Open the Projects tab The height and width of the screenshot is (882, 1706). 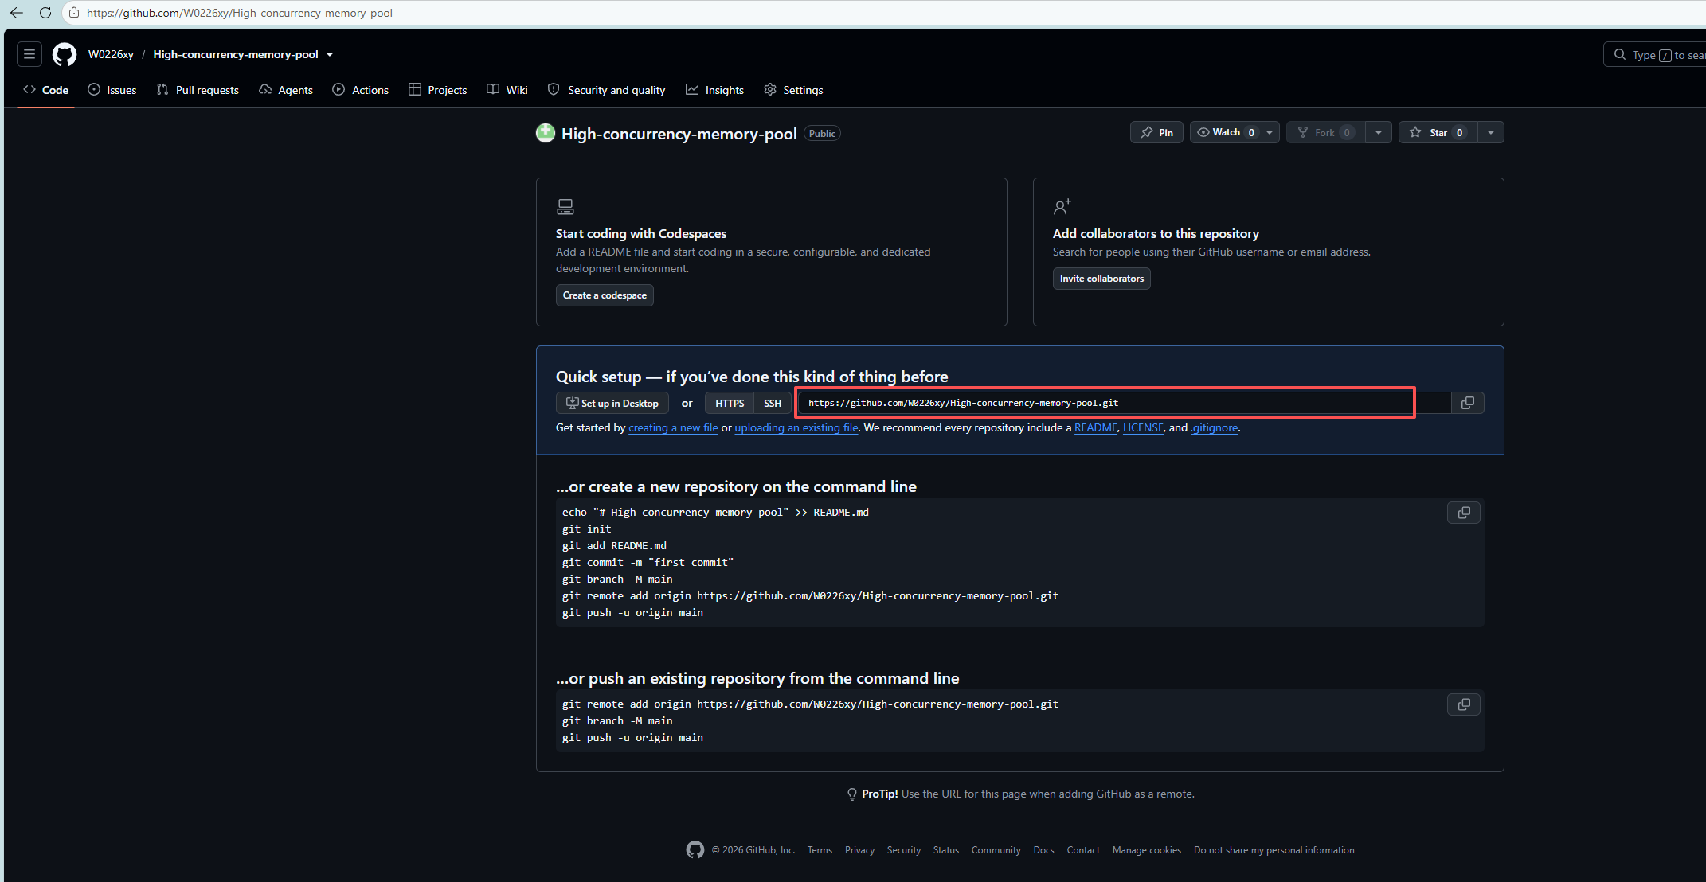[438, 90]
